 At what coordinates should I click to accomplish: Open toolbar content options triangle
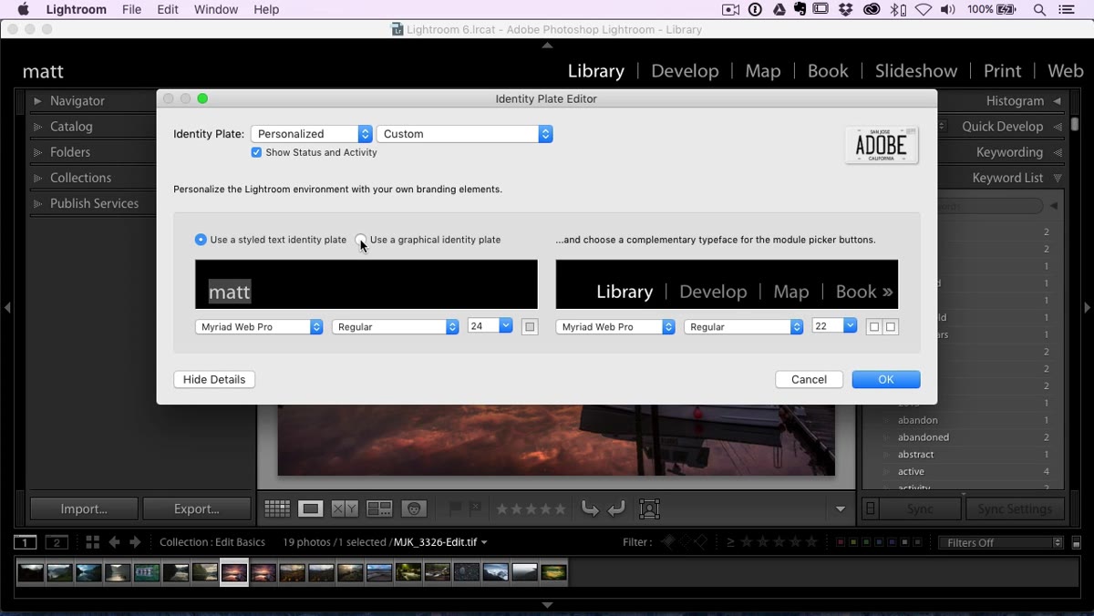pos(841,509)
